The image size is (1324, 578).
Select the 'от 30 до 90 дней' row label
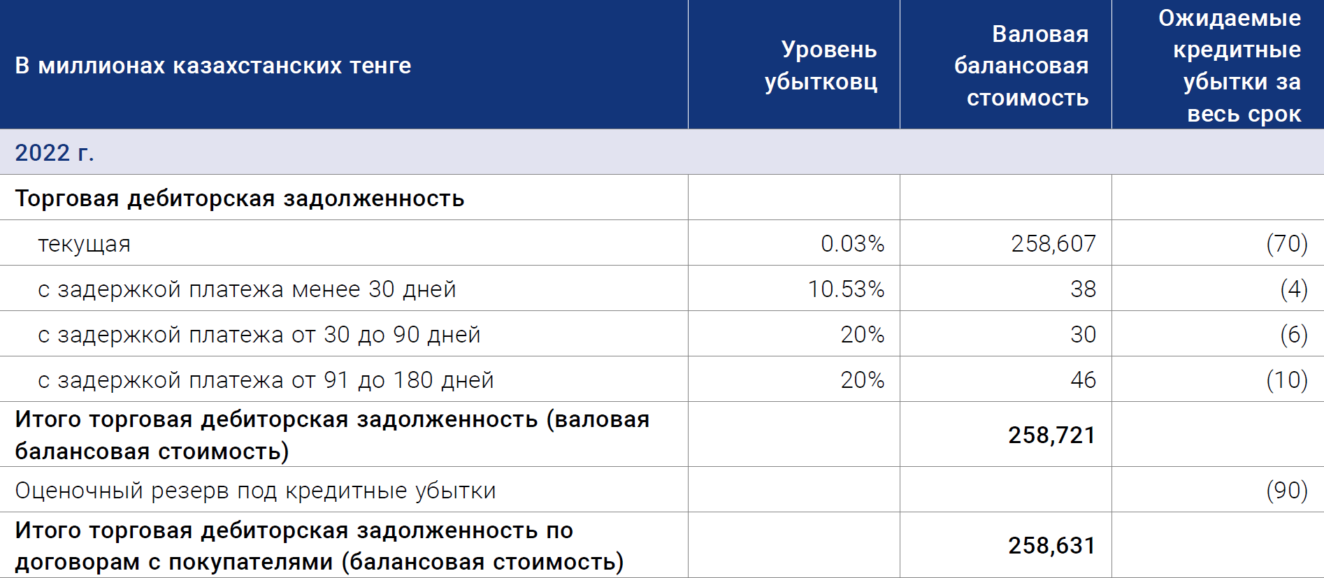pyautogui.click(x=259, y=334)
